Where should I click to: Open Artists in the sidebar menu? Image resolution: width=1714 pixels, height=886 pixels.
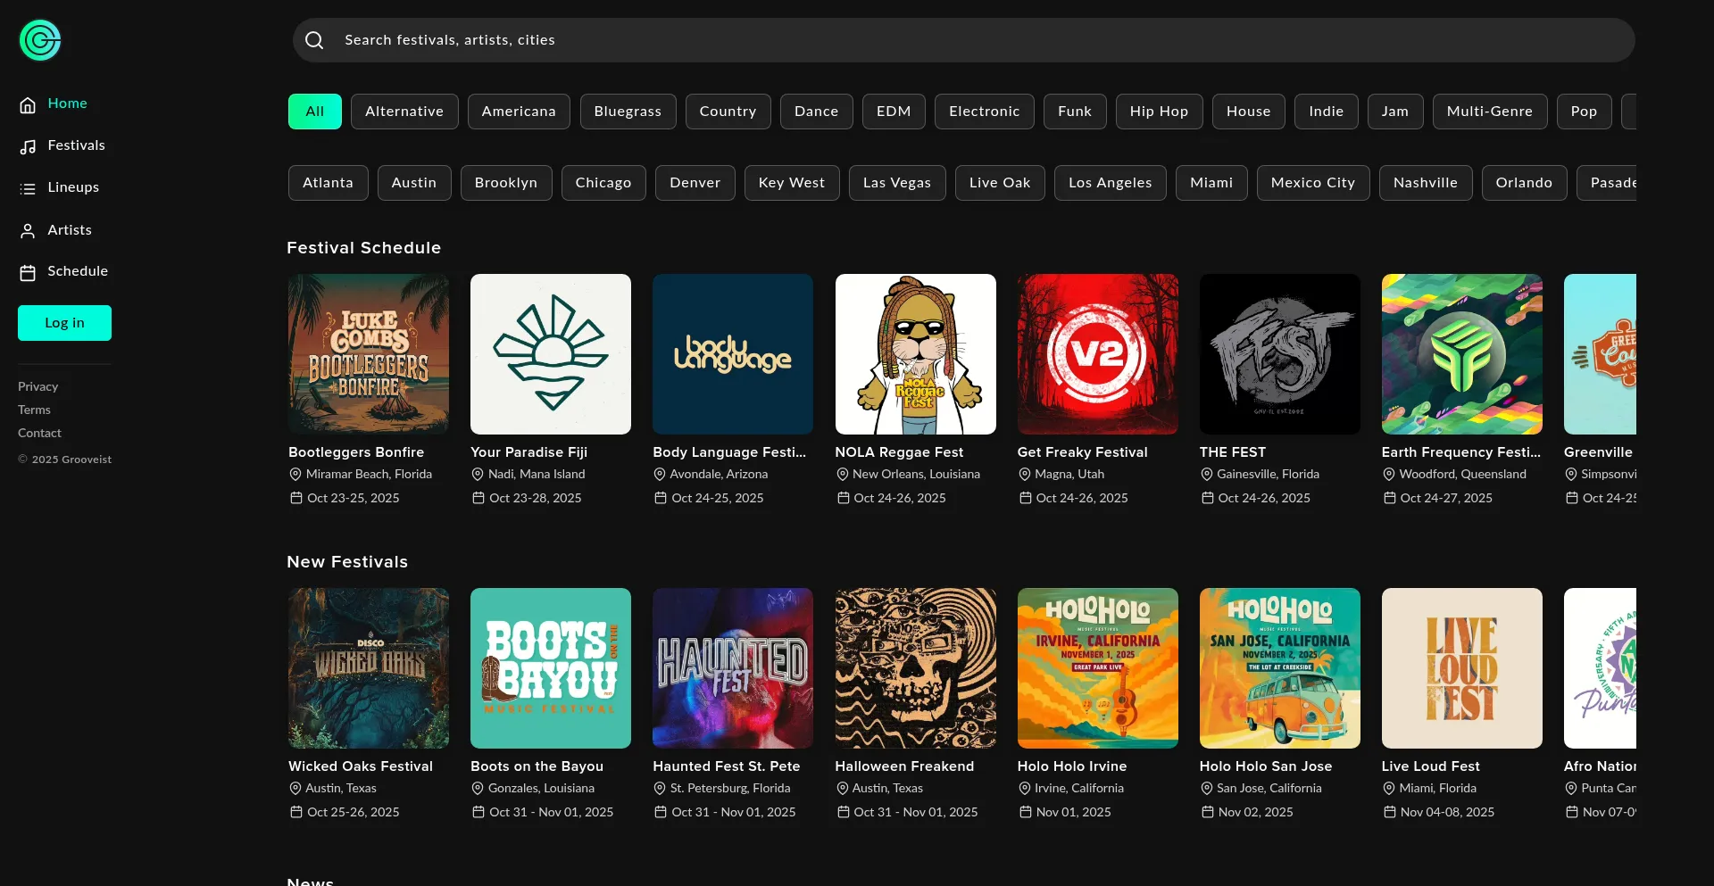(70, 230)
